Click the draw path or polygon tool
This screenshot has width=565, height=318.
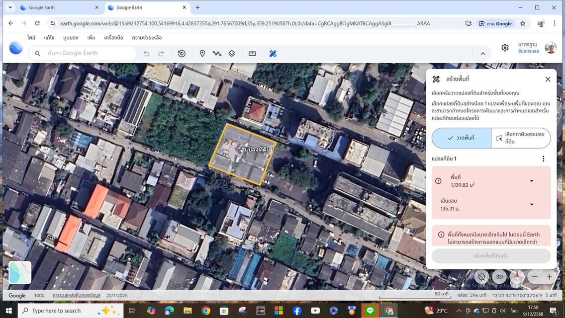click(217, 54)
